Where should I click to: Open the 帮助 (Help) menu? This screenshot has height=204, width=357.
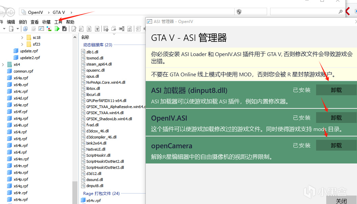click(70, 22)
